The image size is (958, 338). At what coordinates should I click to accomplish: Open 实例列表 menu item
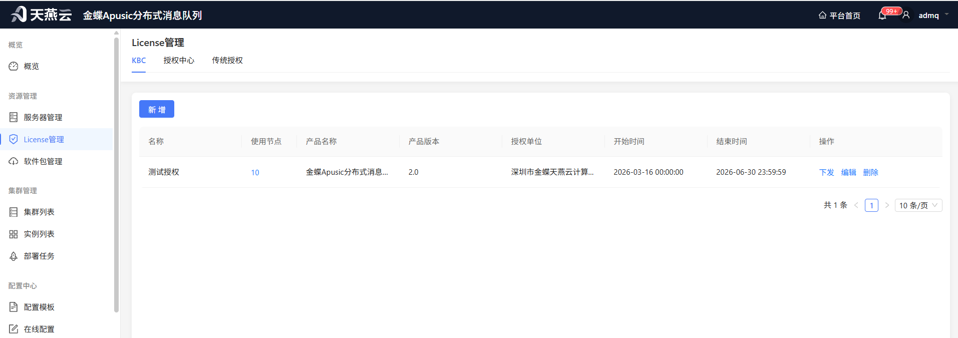coord(57,234)
